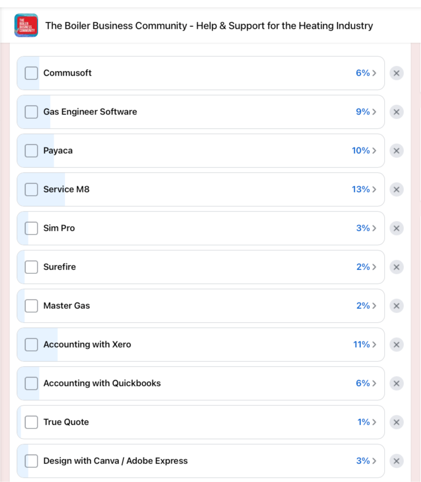Remove the Commusoft poll option
The height and width of the screenshot is (482, 421).
tap(396, 73)
